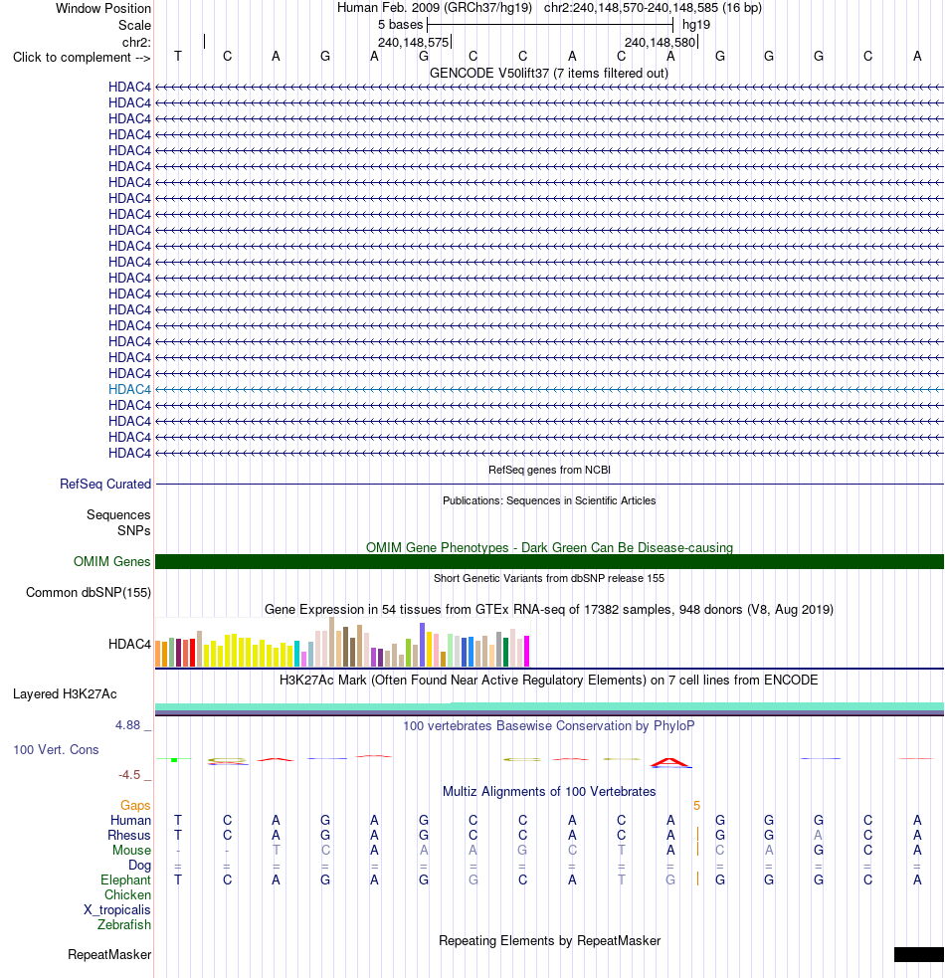
Task: Click the SNPs track label
Action: pyautogui.click(x=134, y=531)
